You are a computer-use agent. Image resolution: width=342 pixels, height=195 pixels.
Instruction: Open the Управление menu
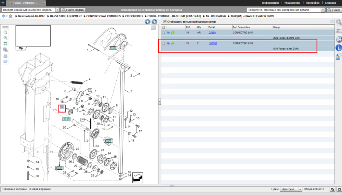[292, 3]
